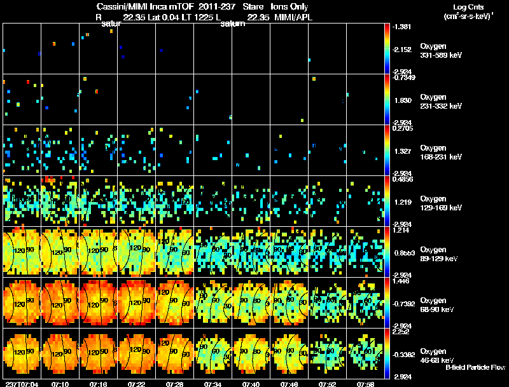This screenshot has height=387, width=509.
Task: Select the Oxygen 331-589 keV panel at 07:16
Action: coord(99,49)
